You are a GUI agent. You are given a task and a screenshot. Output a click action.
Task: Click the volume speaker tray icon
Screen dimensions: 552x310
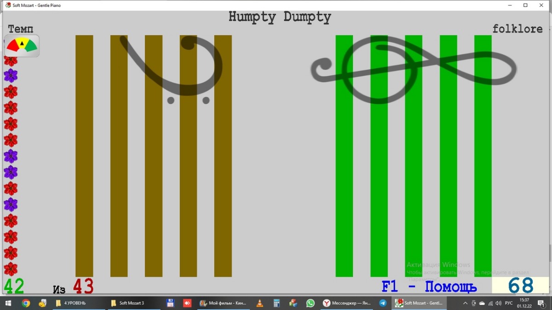tap(498, 303)
